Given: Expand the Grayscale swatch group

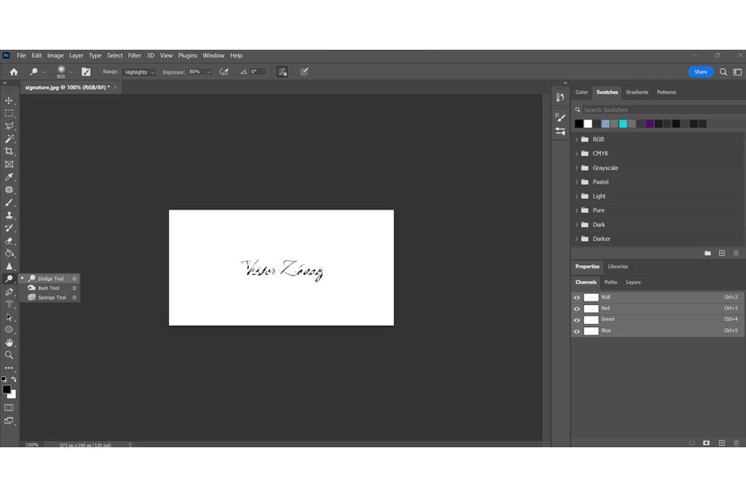Looking at the screenshot, I should click(577, 168).
